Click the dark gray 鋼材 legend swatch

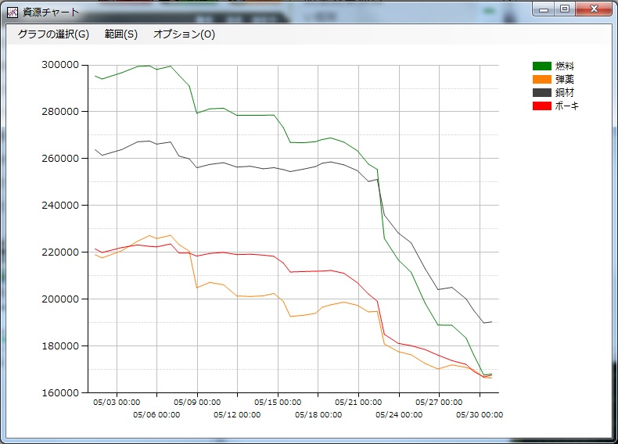point(542,92)
